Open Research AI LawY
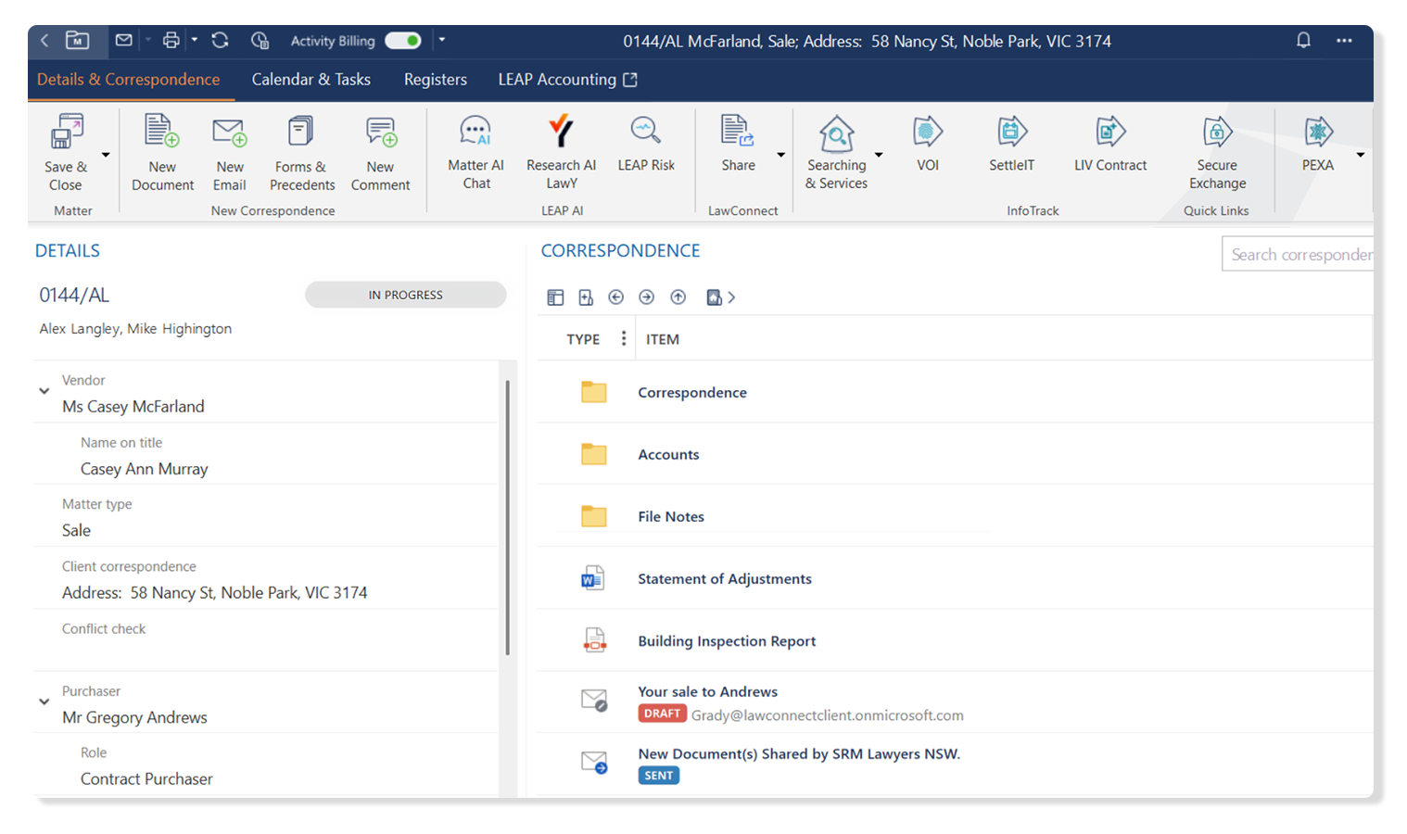Image resolution: width=1407 pixels, height=834 pixels. click(561, 152)
